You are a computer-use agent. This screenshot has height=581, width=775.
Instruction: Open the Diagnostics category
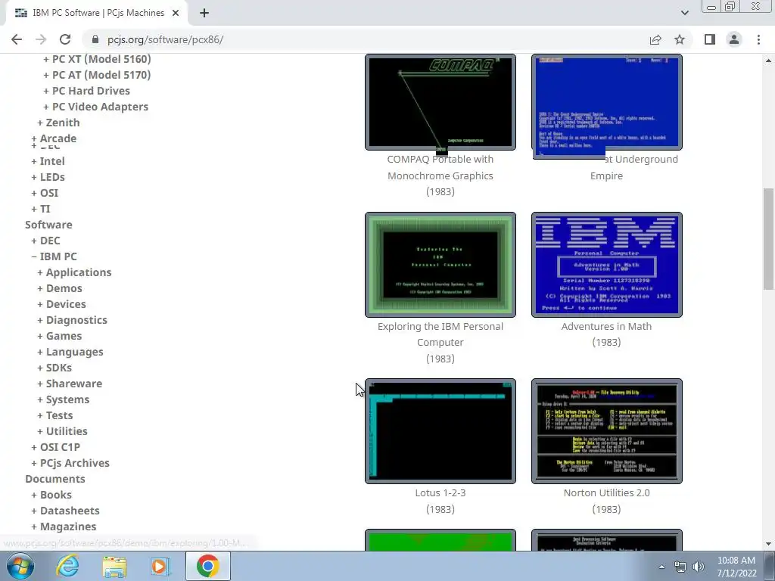[x=76, y=320]
